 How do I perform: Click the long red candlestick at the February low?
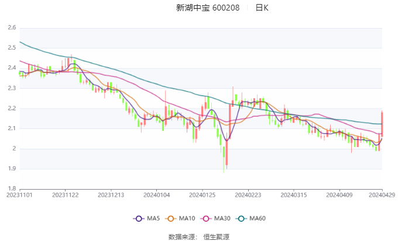[227, 152]
